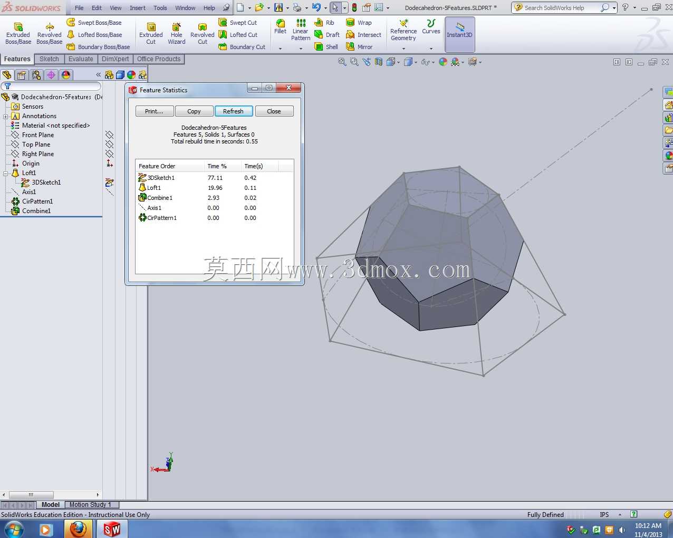Expand the Annotations tree node
The width and height of the screenshot is (673, 538).
click(5, 117)
